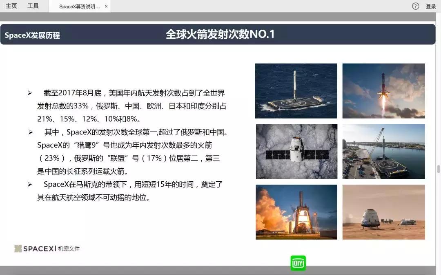Switch to the 主页 tab
The image size is (441, 275).
pos(11,6)
